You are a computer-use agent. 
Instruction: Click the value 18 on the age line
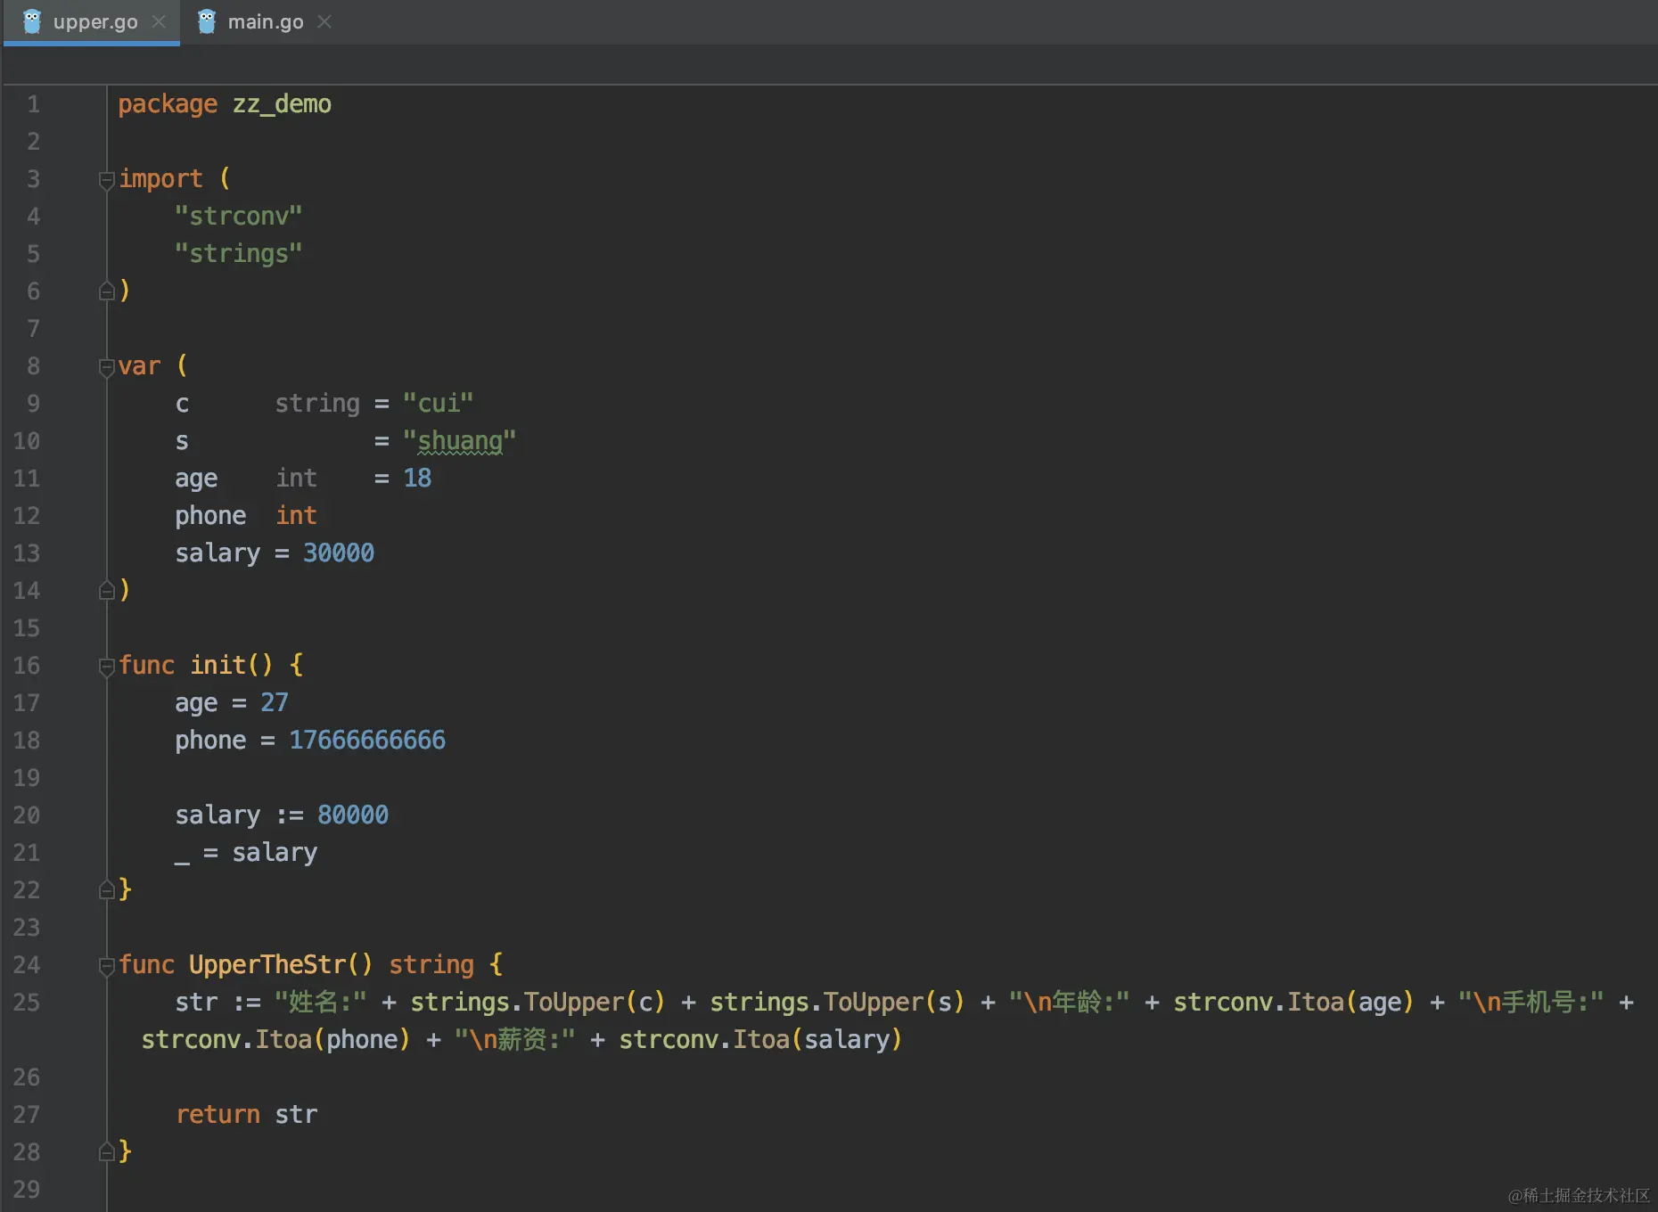coord(417,479)
